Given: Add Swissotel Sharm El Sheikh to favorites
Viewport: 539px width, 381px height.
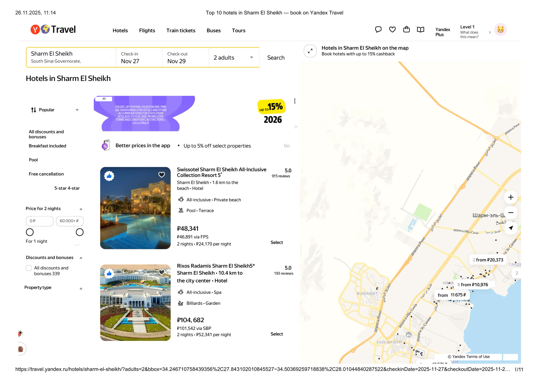Looking at the screenshot, I should point(162,175).
